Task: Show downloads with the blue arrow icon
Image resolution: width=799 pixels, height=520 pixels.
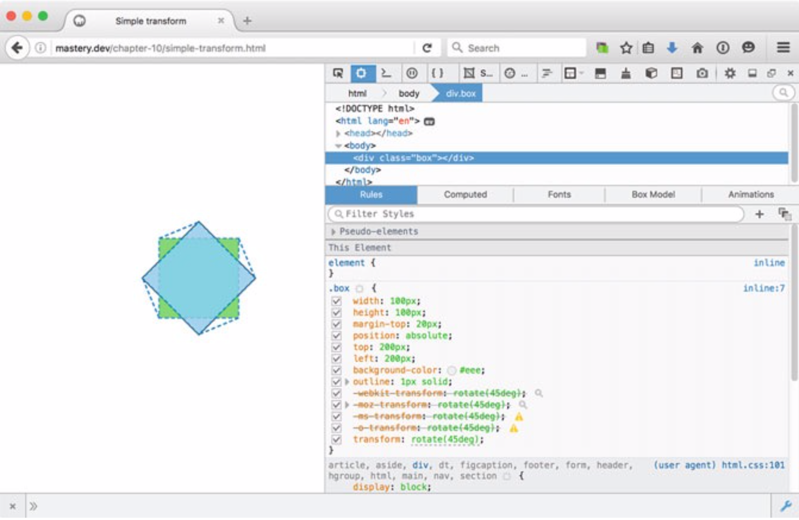Action: click(672, 48)
